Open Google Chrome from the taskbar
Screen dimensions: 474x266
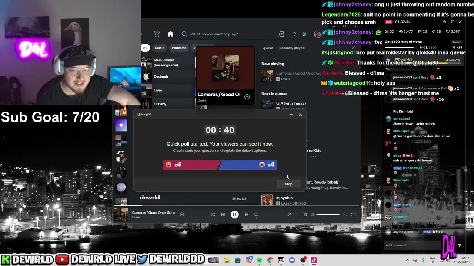[270, 260]
